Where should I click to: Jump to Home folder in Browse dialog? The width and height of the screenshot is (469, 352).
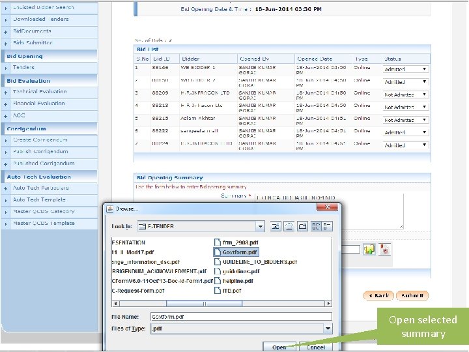289,226
